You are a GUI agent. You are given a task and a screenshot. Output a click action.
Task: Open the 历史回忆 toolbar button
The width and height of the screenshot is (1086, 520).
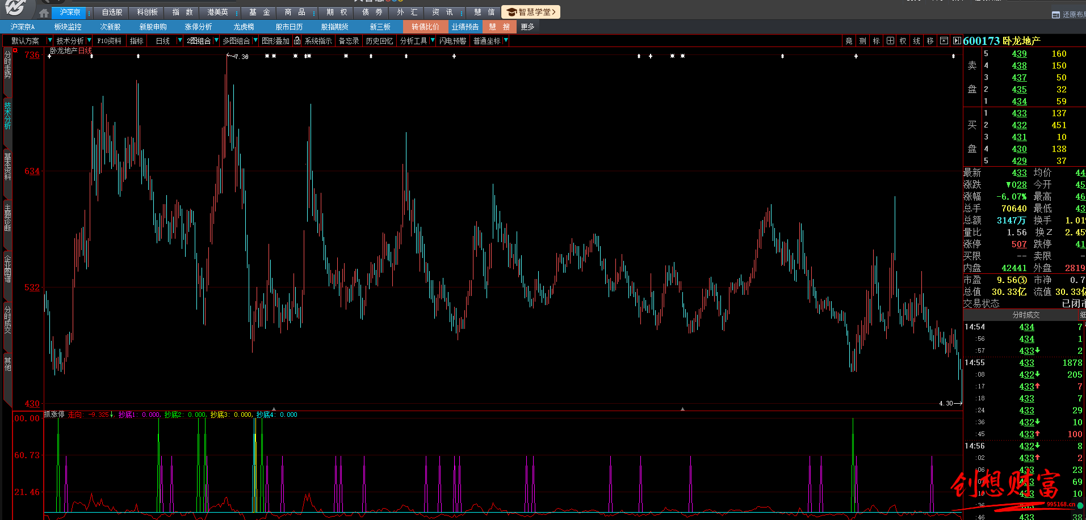tap(379, 41)
